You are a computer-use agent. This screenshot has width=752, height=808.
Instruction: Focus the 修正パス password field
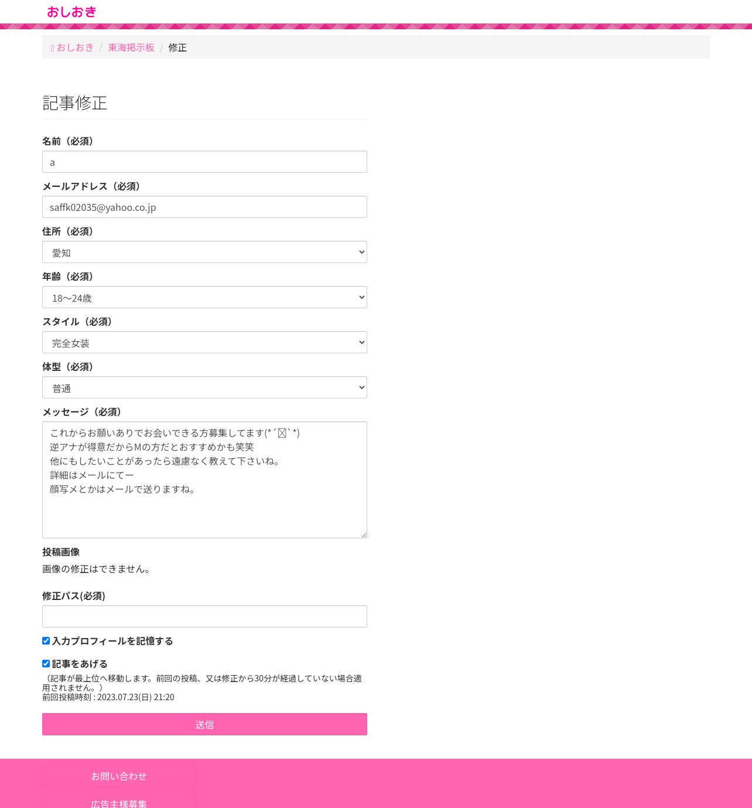click(204, 616)
